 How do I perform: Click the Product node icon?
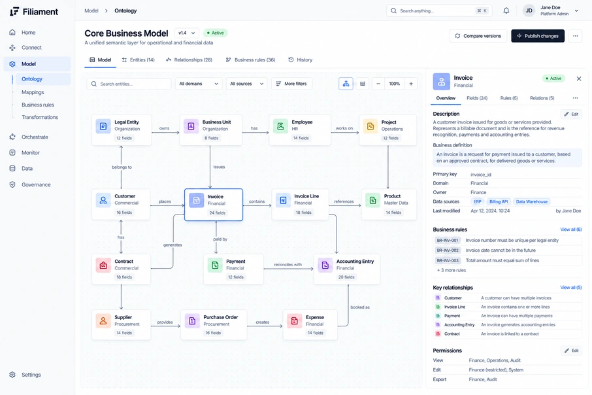click(372, 200)
